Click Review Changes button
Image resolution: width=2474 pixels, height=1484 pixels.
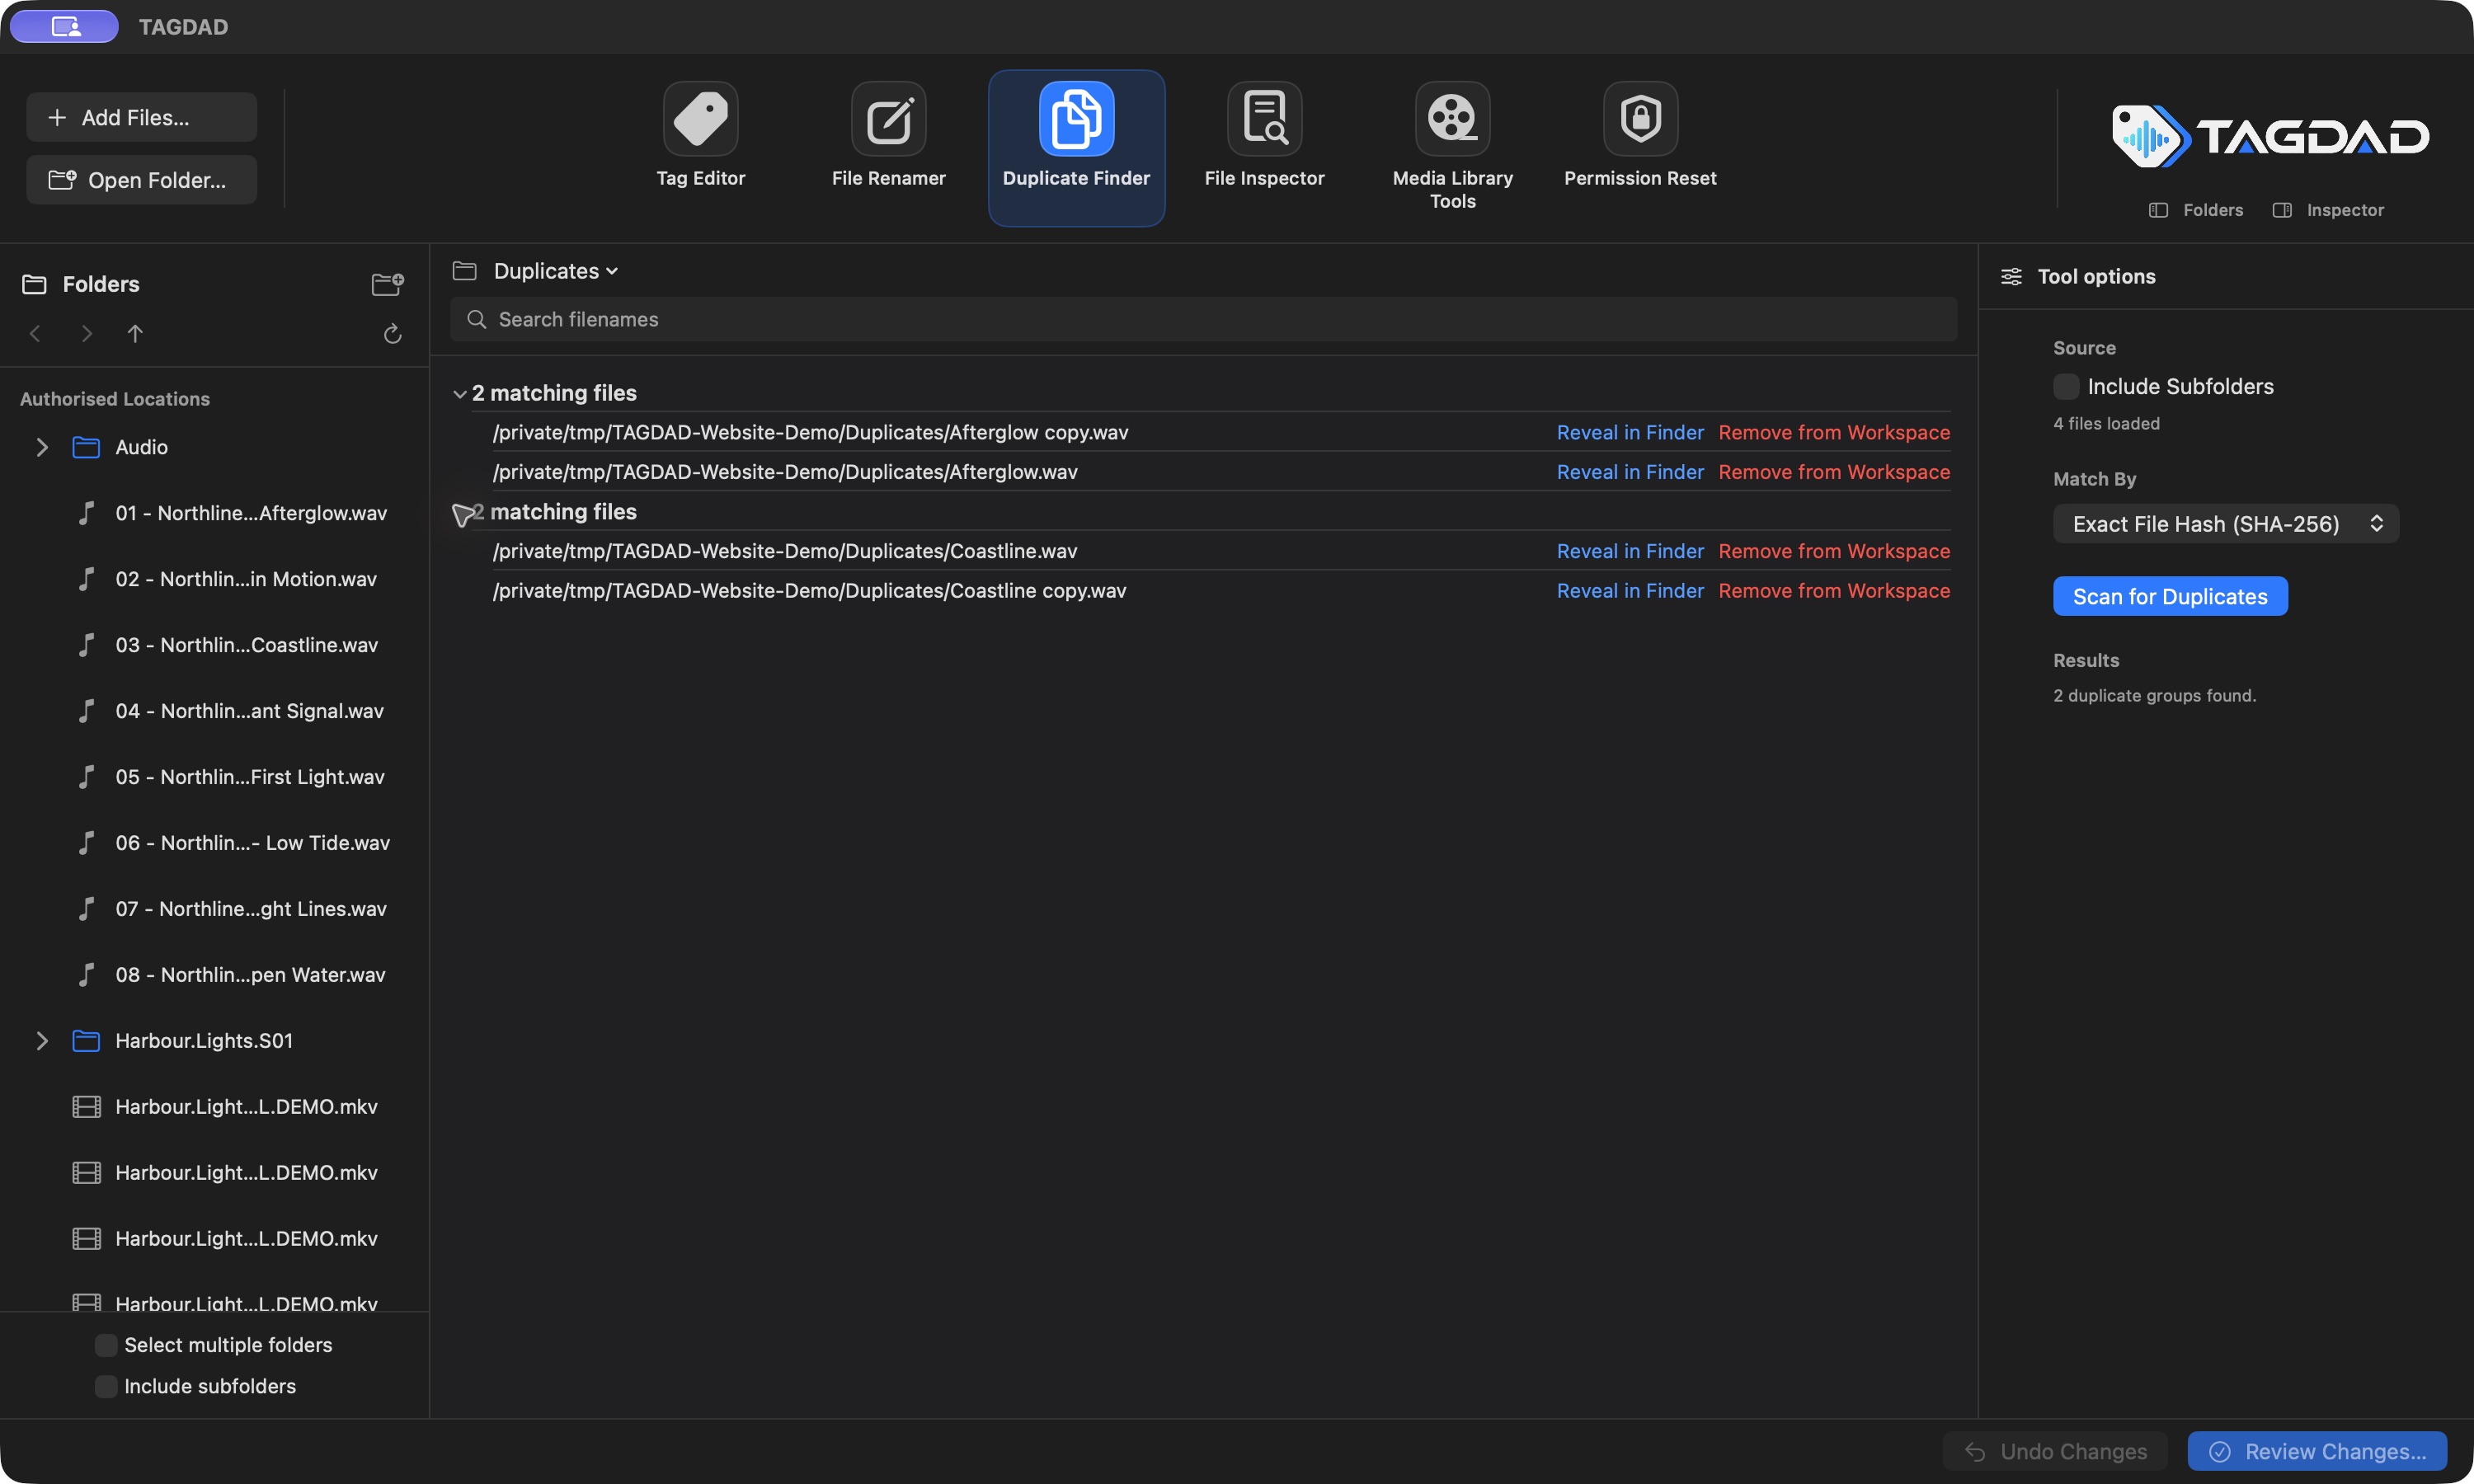pos(2317,1451)
